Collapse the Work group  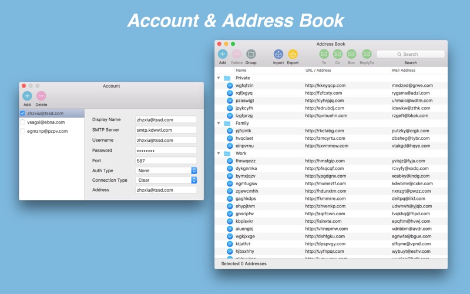point(219,153)
